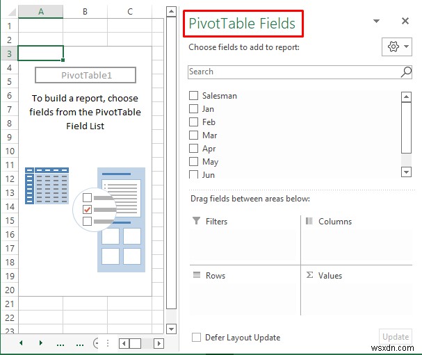Viewport: 422px width, 355px height.
Task: Go to next sheet tab arrow
Action: pos(40,342)
